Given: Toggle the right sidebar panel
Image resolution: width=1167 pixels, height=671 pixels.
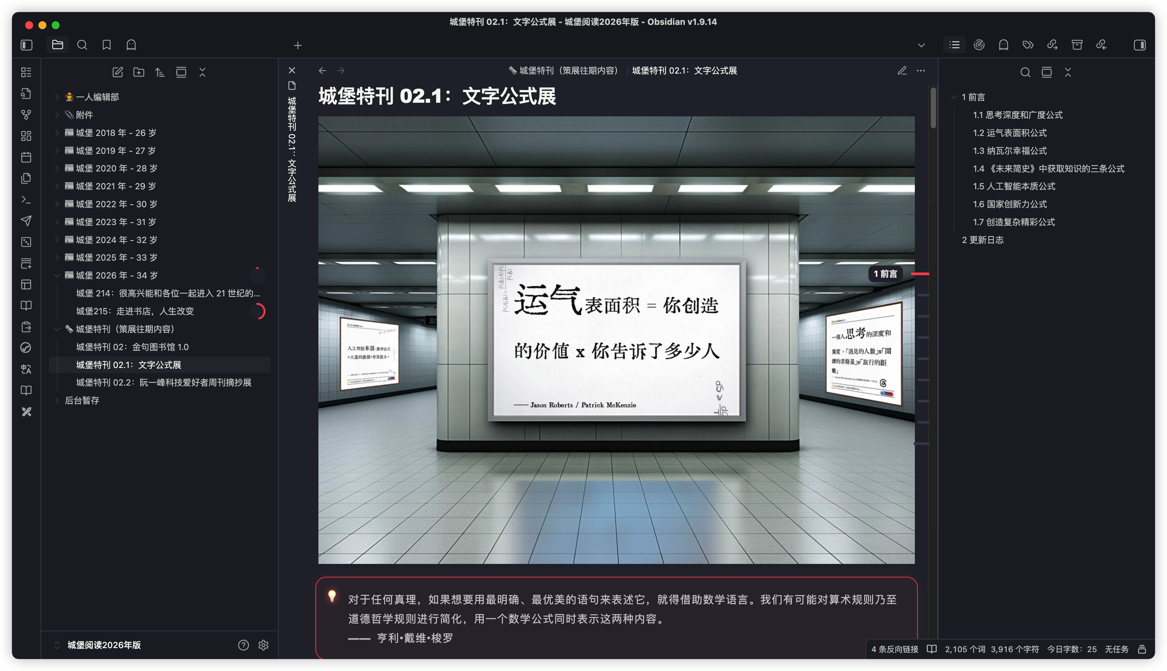Looking at the screenshot, I should (x=1139, y=45).
